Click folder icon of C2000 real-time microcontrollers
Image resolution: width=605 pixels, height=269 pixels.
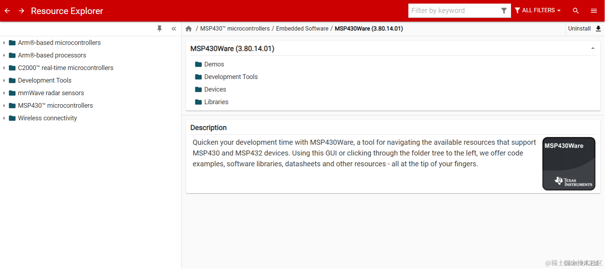pos(12,68)
